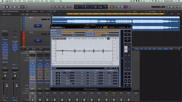The height and width of the screenshot is (102, 182).
Task: Toggle the Mixer button in Logic toolbar
Action: coord(22,7)
